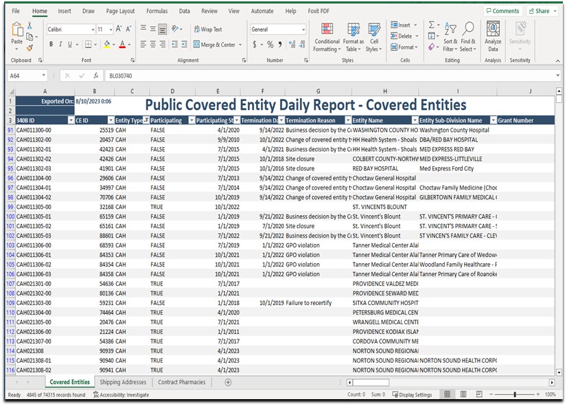The image size is (567, 406).
Task: Click the AutoSum sigma icon
Action: pyautogui.click(x=431, y=25)
